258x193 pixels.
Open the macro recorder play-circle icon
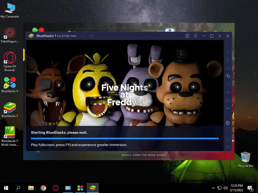[228, 76]
